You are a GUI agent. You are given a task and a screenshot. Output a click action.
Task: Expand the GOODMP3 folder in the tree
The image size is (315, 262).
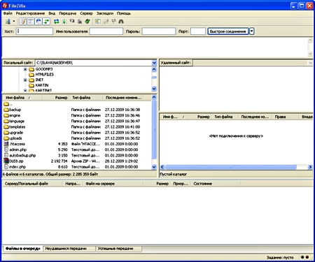[x=25, y=69]
